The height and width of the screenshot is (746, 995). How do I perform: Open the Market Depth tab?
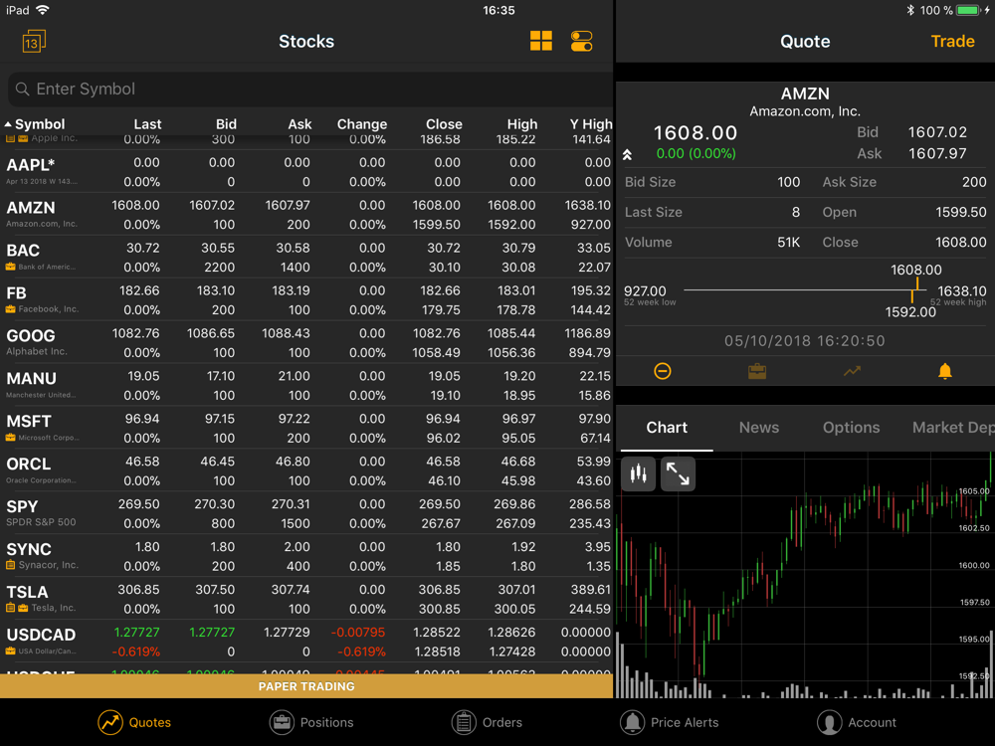point(953,428)
